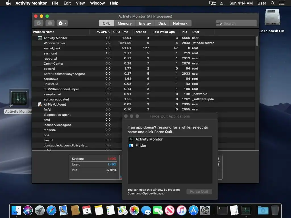Open FaceTime from the Dock
The width and height of the screenshot is (291, 218).
[158, 210]
